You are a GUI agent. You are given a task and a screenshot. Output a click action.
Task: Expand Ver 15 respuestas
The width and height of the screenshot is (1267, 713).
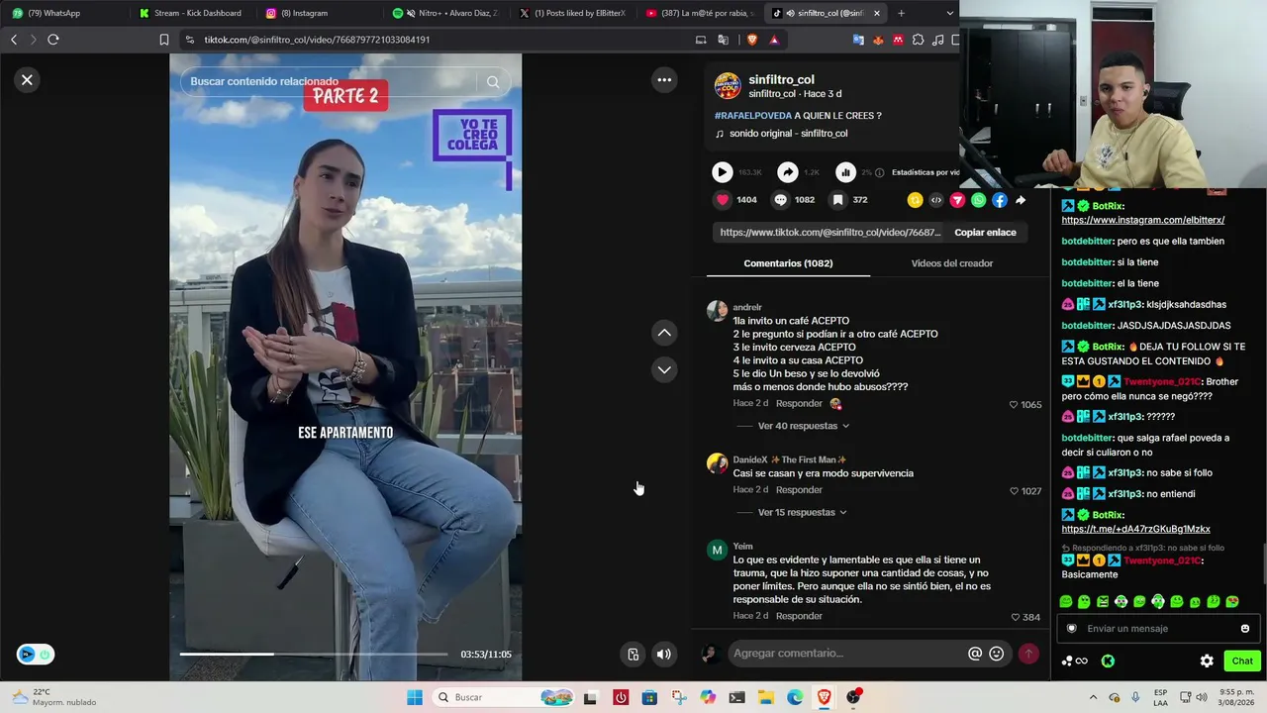pyautogui.click(x=802, y=512)
